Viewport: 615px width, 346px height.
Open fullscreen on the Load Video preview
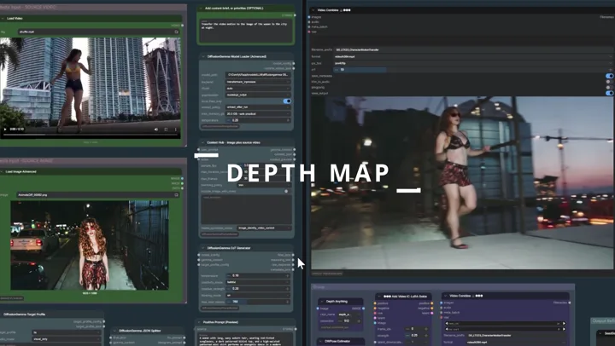pyautogui.click(x=166, y=130)
